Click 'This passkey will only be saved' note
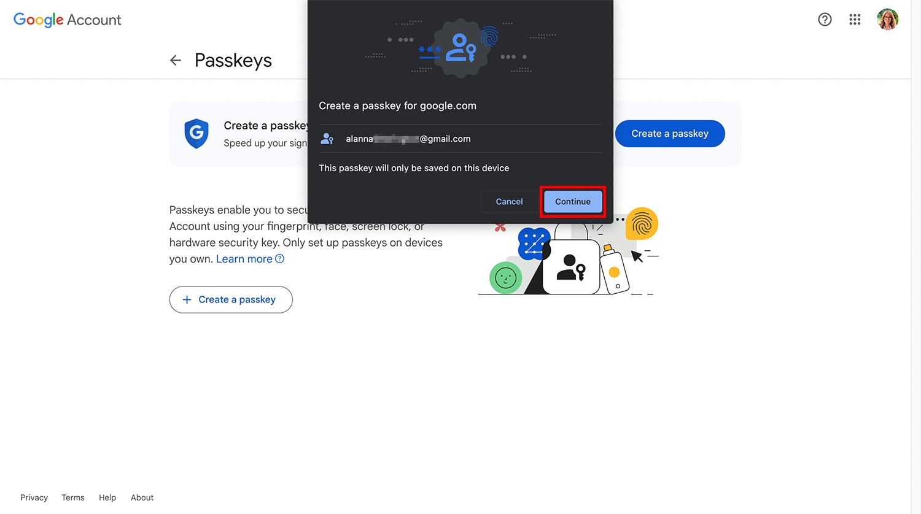 point(414,168)
